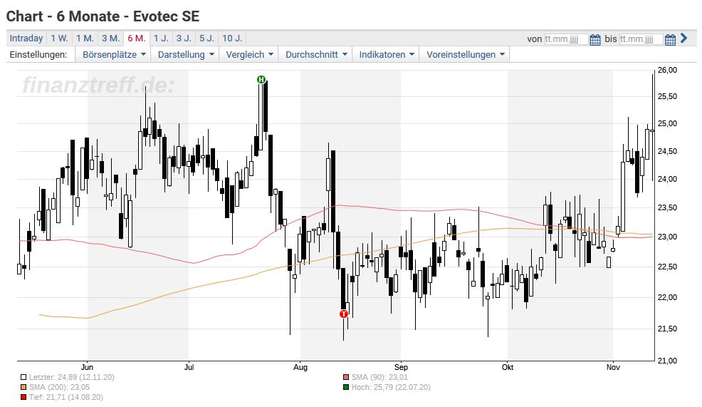Viewport: 702px width, 407px height.
Task: Click the pink SMA (90) legend swatch
Action: (x=346, y=377)
